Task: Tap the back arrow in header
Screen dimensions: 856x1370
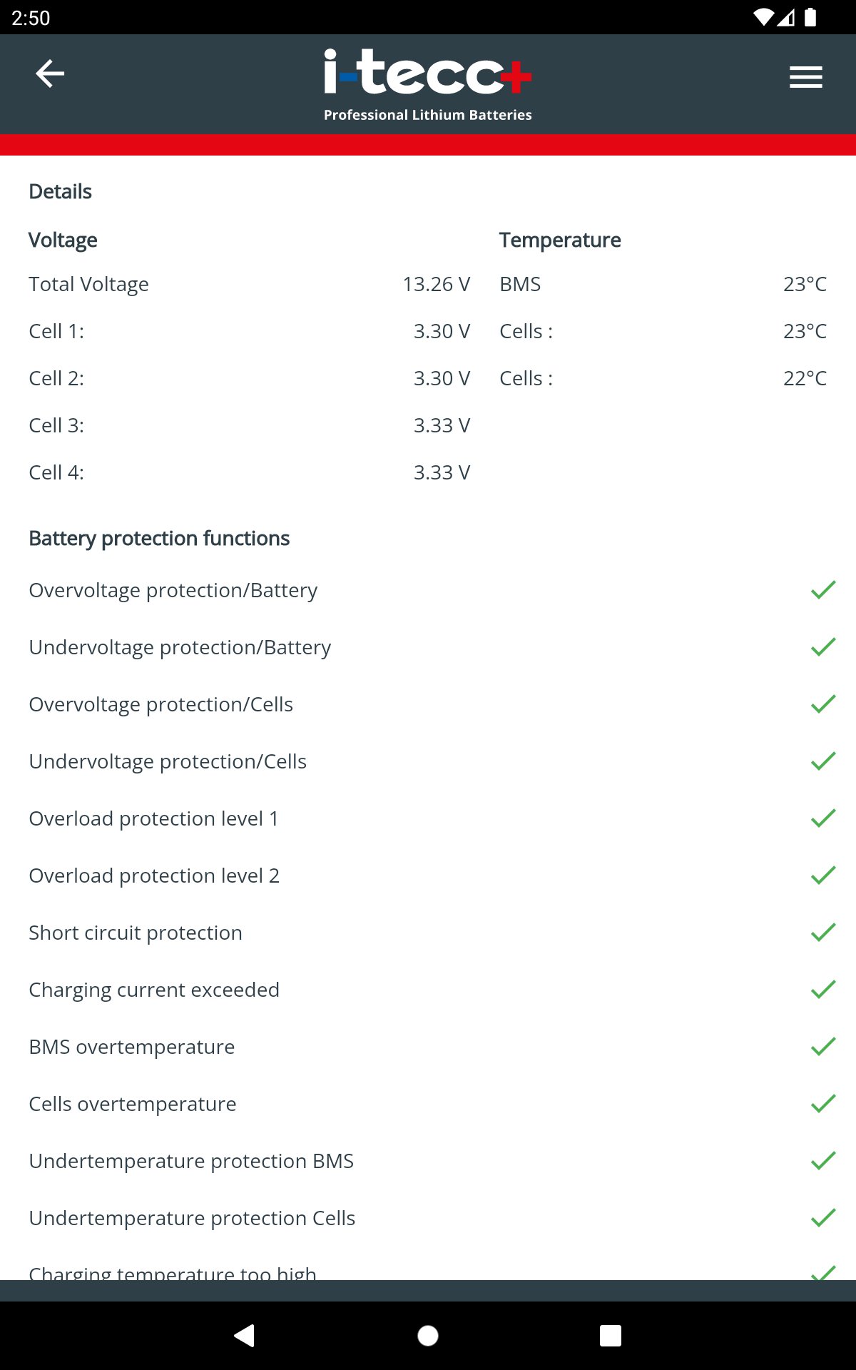Action: coord(50,73)
